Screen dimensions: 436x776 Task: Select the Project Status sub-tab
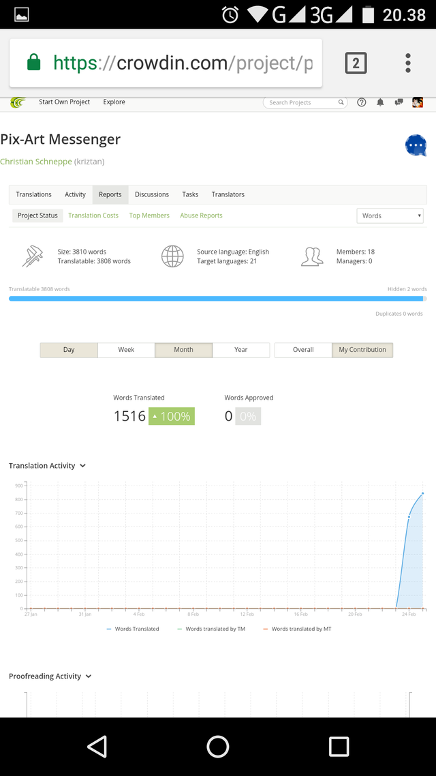37,215
